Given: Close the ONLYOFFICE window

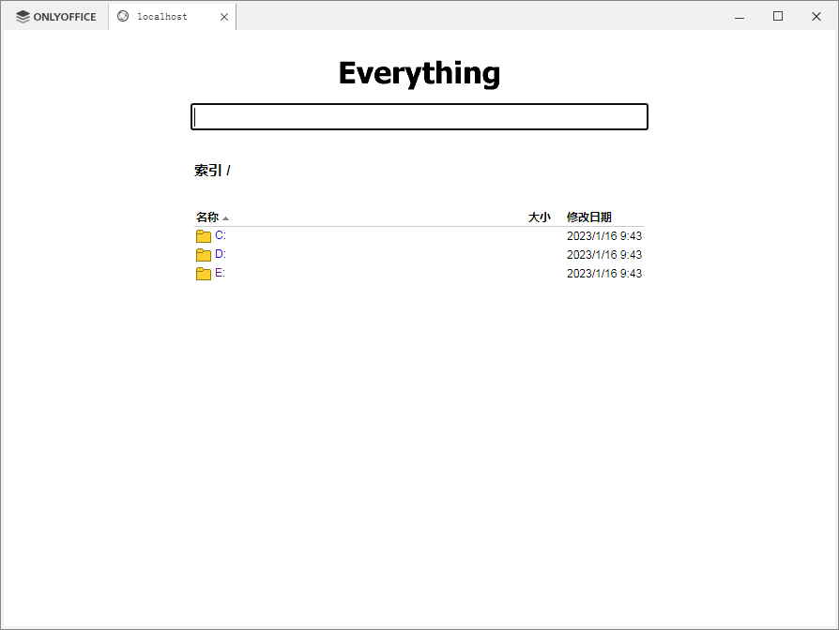Looking at the screenshot, I should 816,17.
